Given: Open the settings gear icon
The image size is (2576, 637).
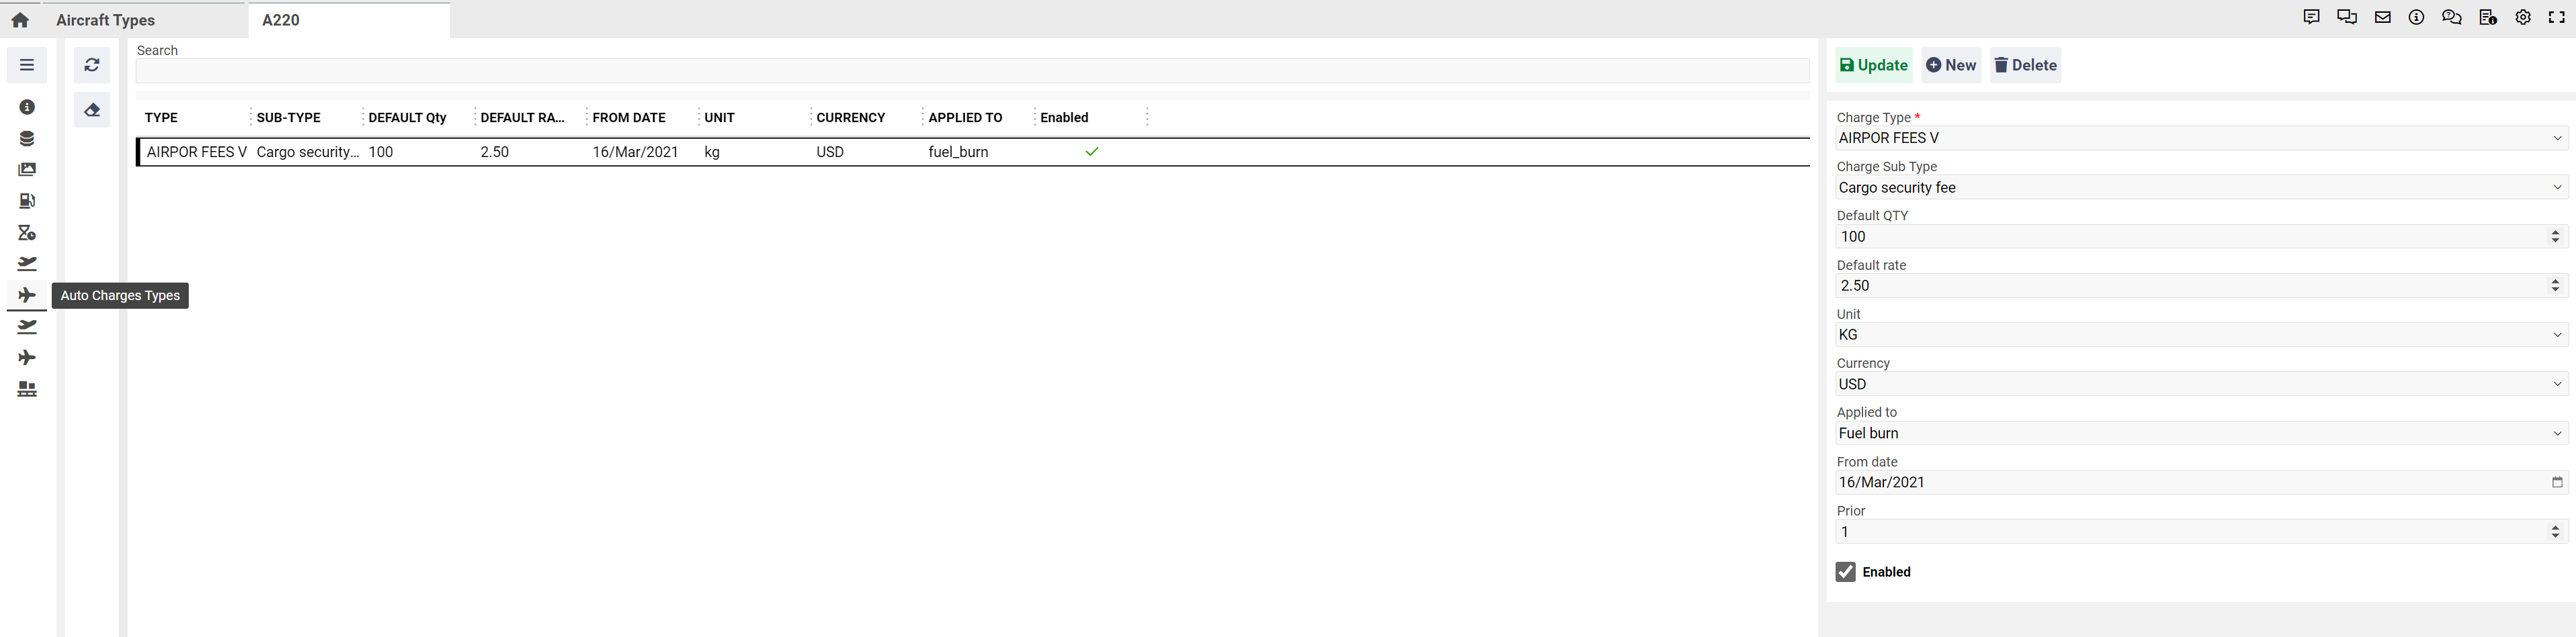Looking at the screenshot, I should click(x=2523, y=17).
